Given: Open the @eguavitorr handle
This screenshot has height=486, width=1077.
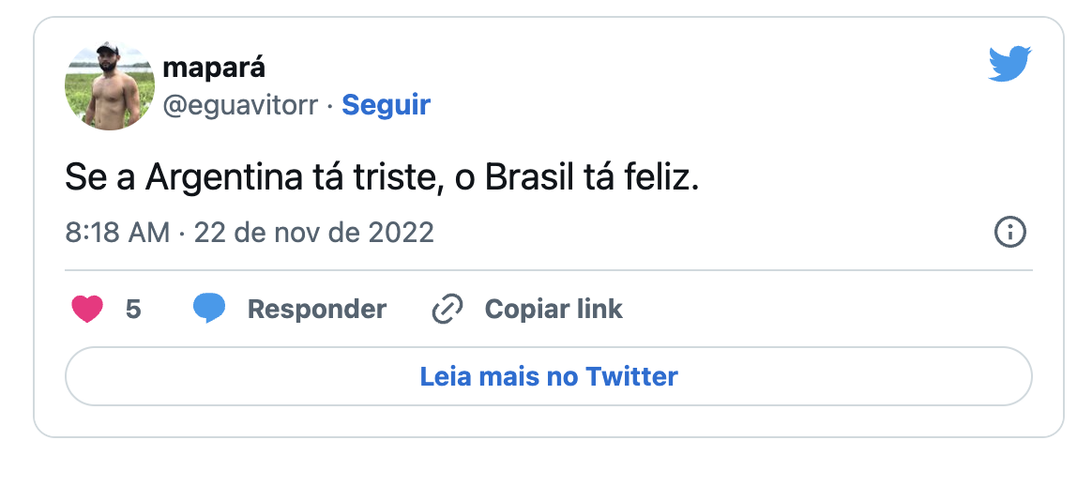Looking at the screenshot, I should point(241,105).
